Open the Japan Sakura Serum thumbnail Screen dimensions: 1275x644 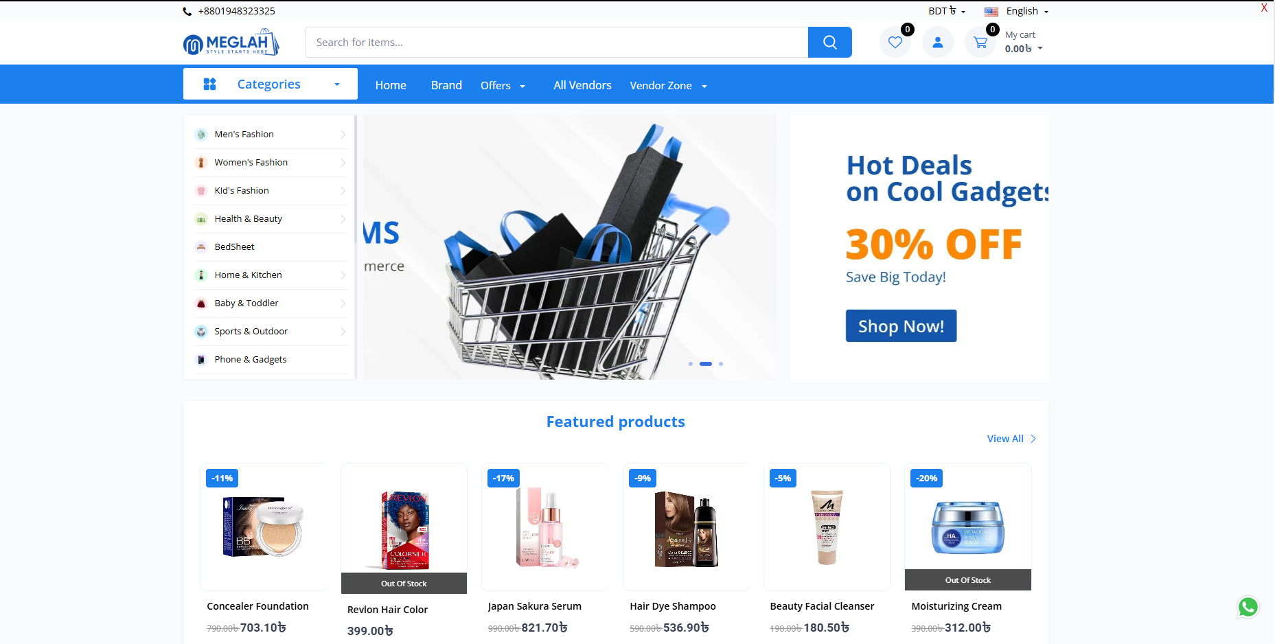tap(544, 527)
